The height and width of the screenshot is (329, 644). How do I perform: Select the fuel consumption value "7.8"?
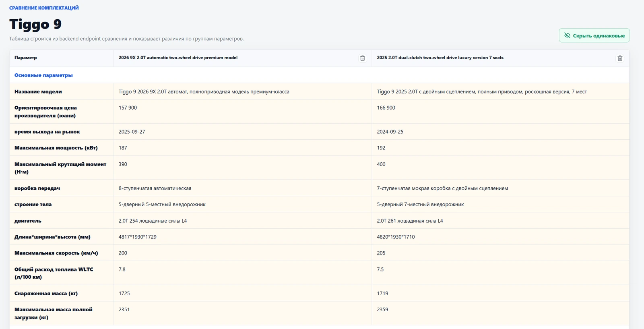(122, 269)
